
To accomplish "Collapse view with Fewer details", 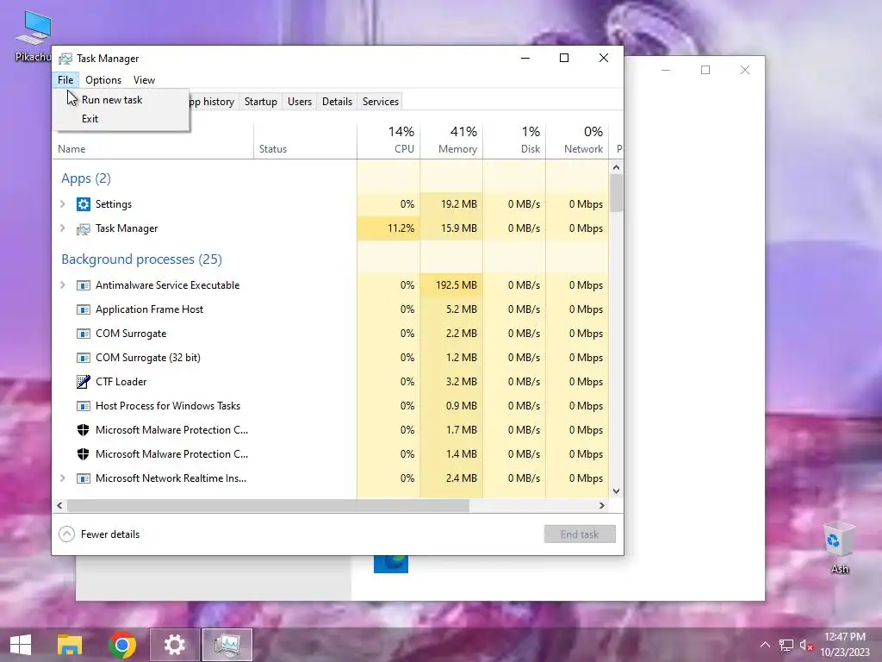I will (100, 534).
